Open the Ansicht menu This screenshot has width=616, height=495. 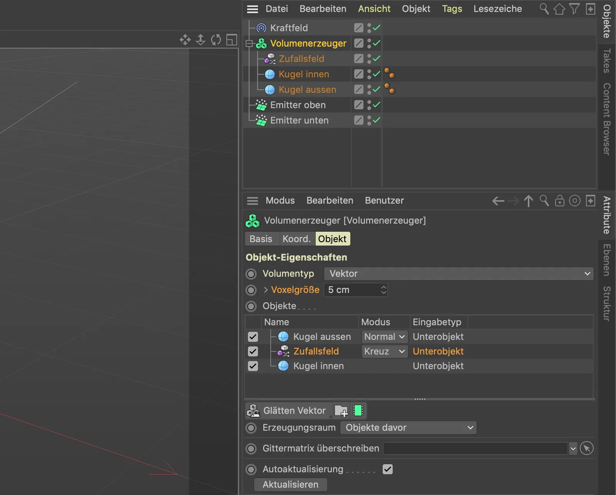point(374,9)
